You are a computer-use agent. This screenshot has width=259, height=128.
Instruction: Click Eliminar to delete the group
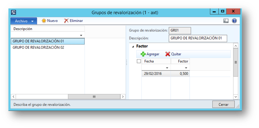coord(74,21)
